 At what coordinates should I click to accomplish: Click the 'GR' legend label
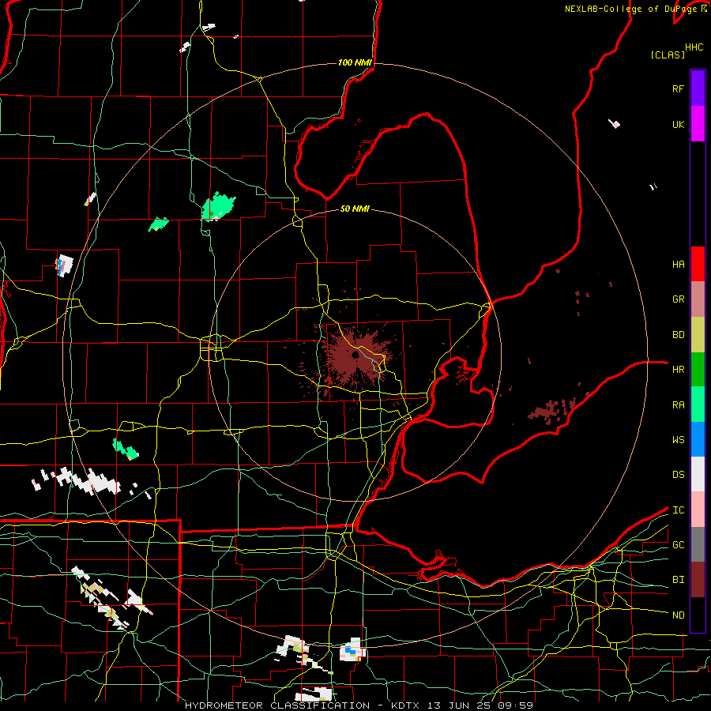(678, 299)
